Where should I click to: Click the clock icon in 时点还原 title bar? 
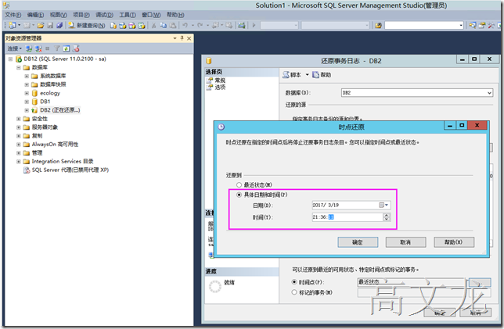[x=221, y=127]
